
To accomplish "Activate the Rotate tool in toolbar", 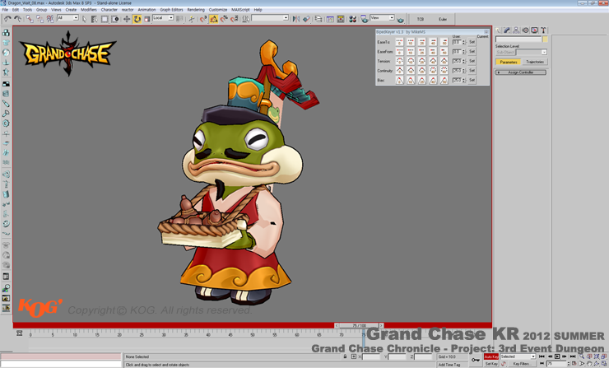I will (137, 19).
